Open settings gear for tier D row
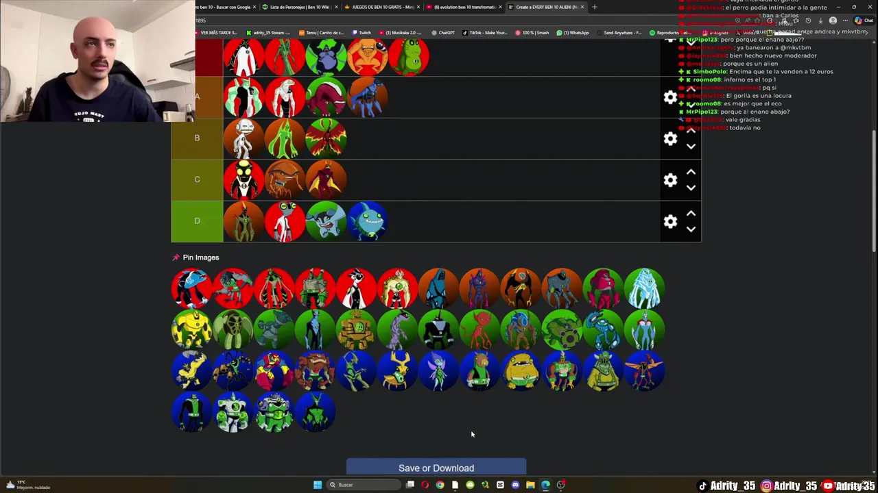 pos(670,221)
